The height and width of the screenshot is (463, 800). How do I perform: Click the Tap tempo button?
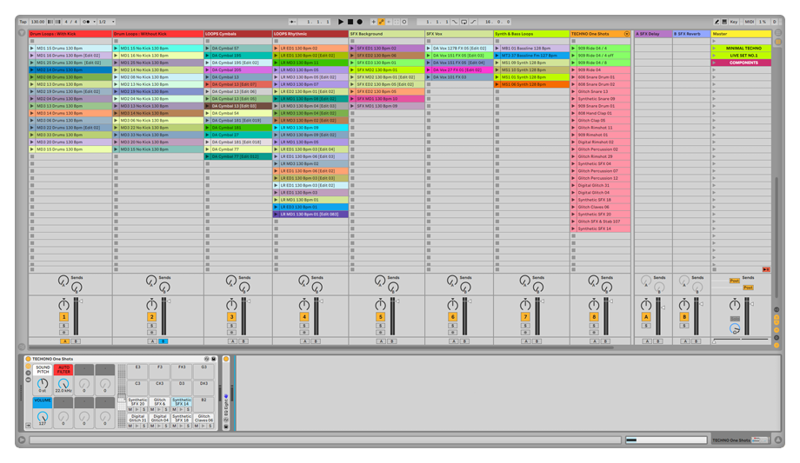pyautogui.click(x=23, y=22)
